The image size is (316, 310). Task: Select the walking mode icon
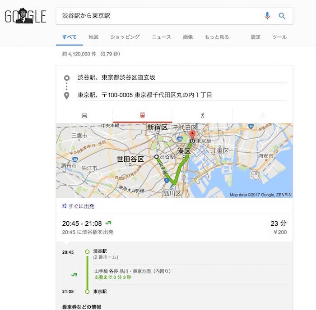coord(202,115)
